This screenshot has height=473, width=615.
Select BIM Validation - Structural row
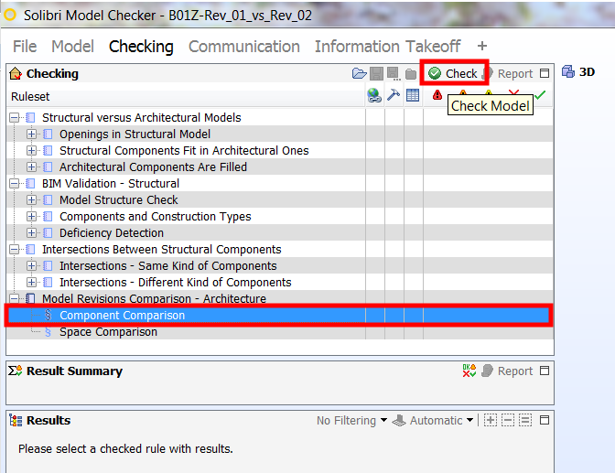(x=280, y=183)
